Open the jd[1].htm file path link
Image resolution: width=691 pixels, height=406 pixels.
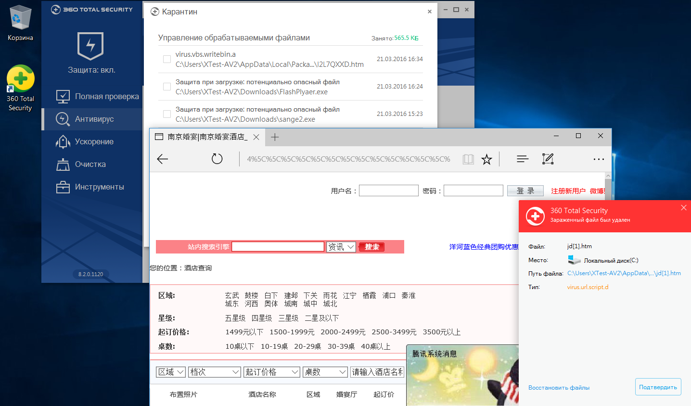click(624, 273)
